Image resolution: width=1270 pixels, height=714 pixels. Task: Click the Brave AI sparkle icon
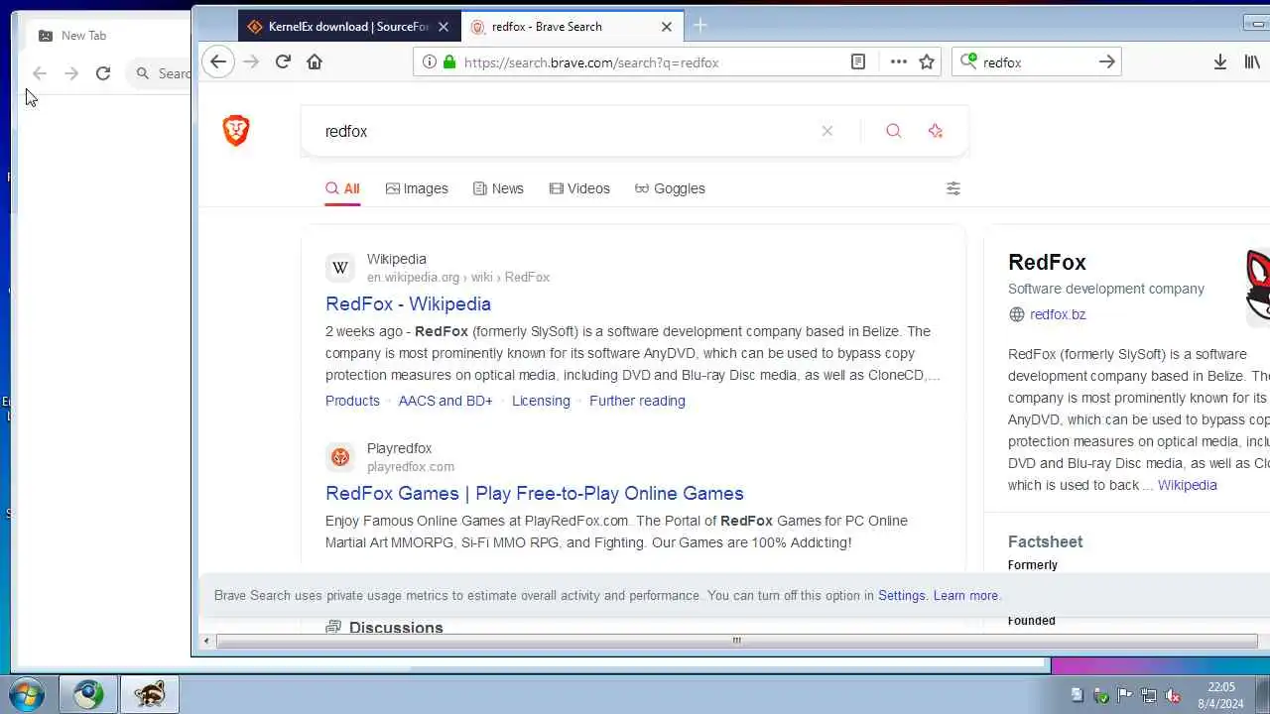(x=936, y=131)
